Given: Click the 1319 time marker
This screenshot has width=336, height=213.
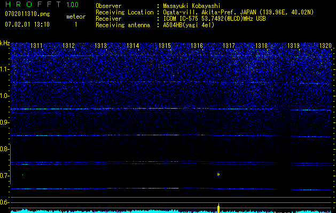Looking at the screenshot, I should click(293, 46).
